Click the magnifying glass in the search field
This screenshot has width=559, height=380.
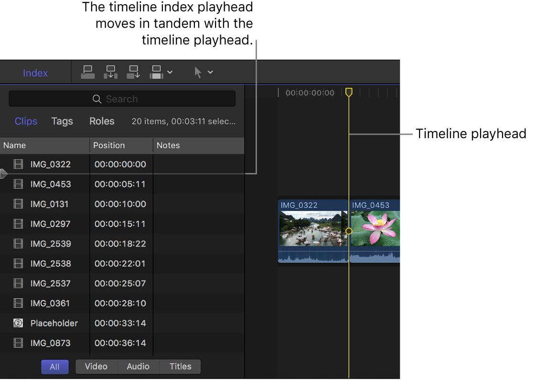[97, 98]
